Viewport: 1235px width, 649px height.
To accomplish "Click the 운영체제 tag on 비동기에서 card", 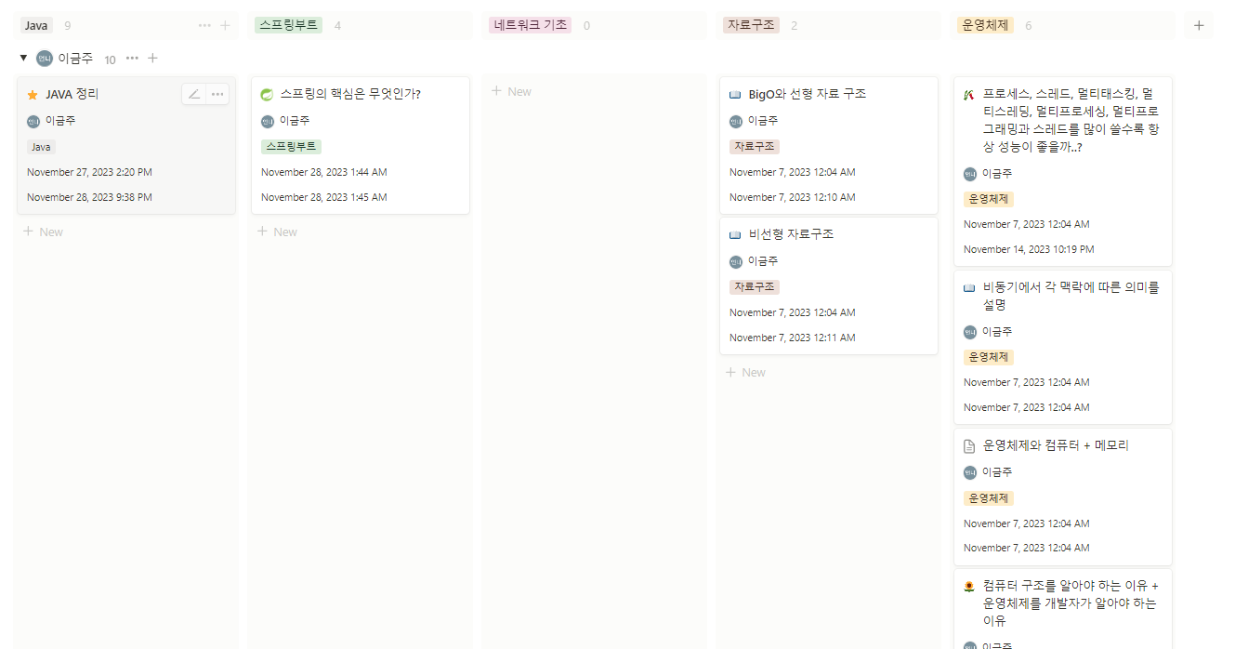I will 988,357.
